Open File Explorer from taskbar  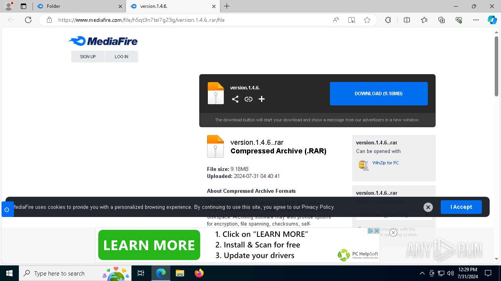coord(180,273)
